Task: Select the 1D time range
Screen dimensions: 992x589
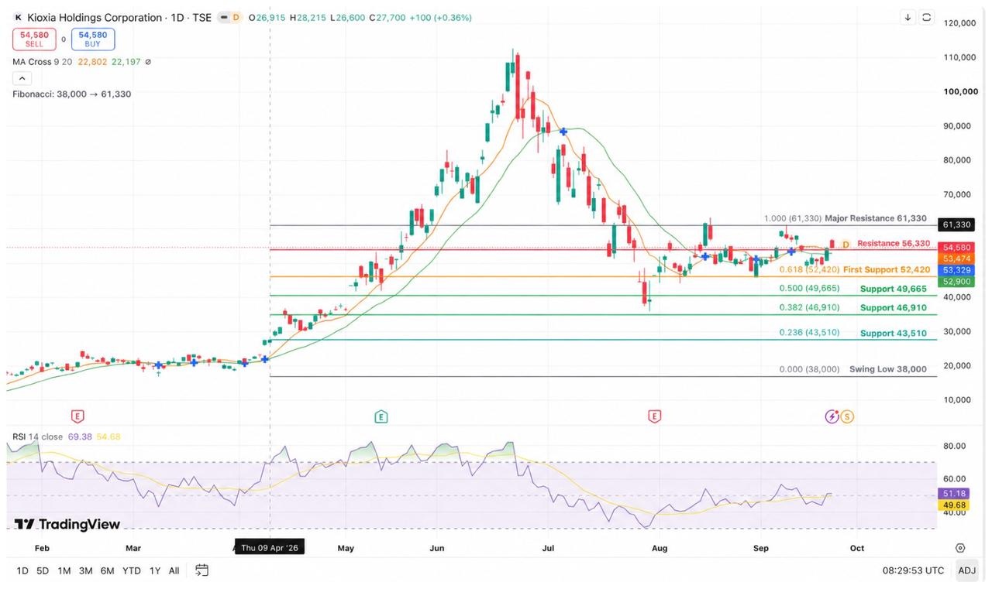Action: pyautogui.click(x=22, y=570)
